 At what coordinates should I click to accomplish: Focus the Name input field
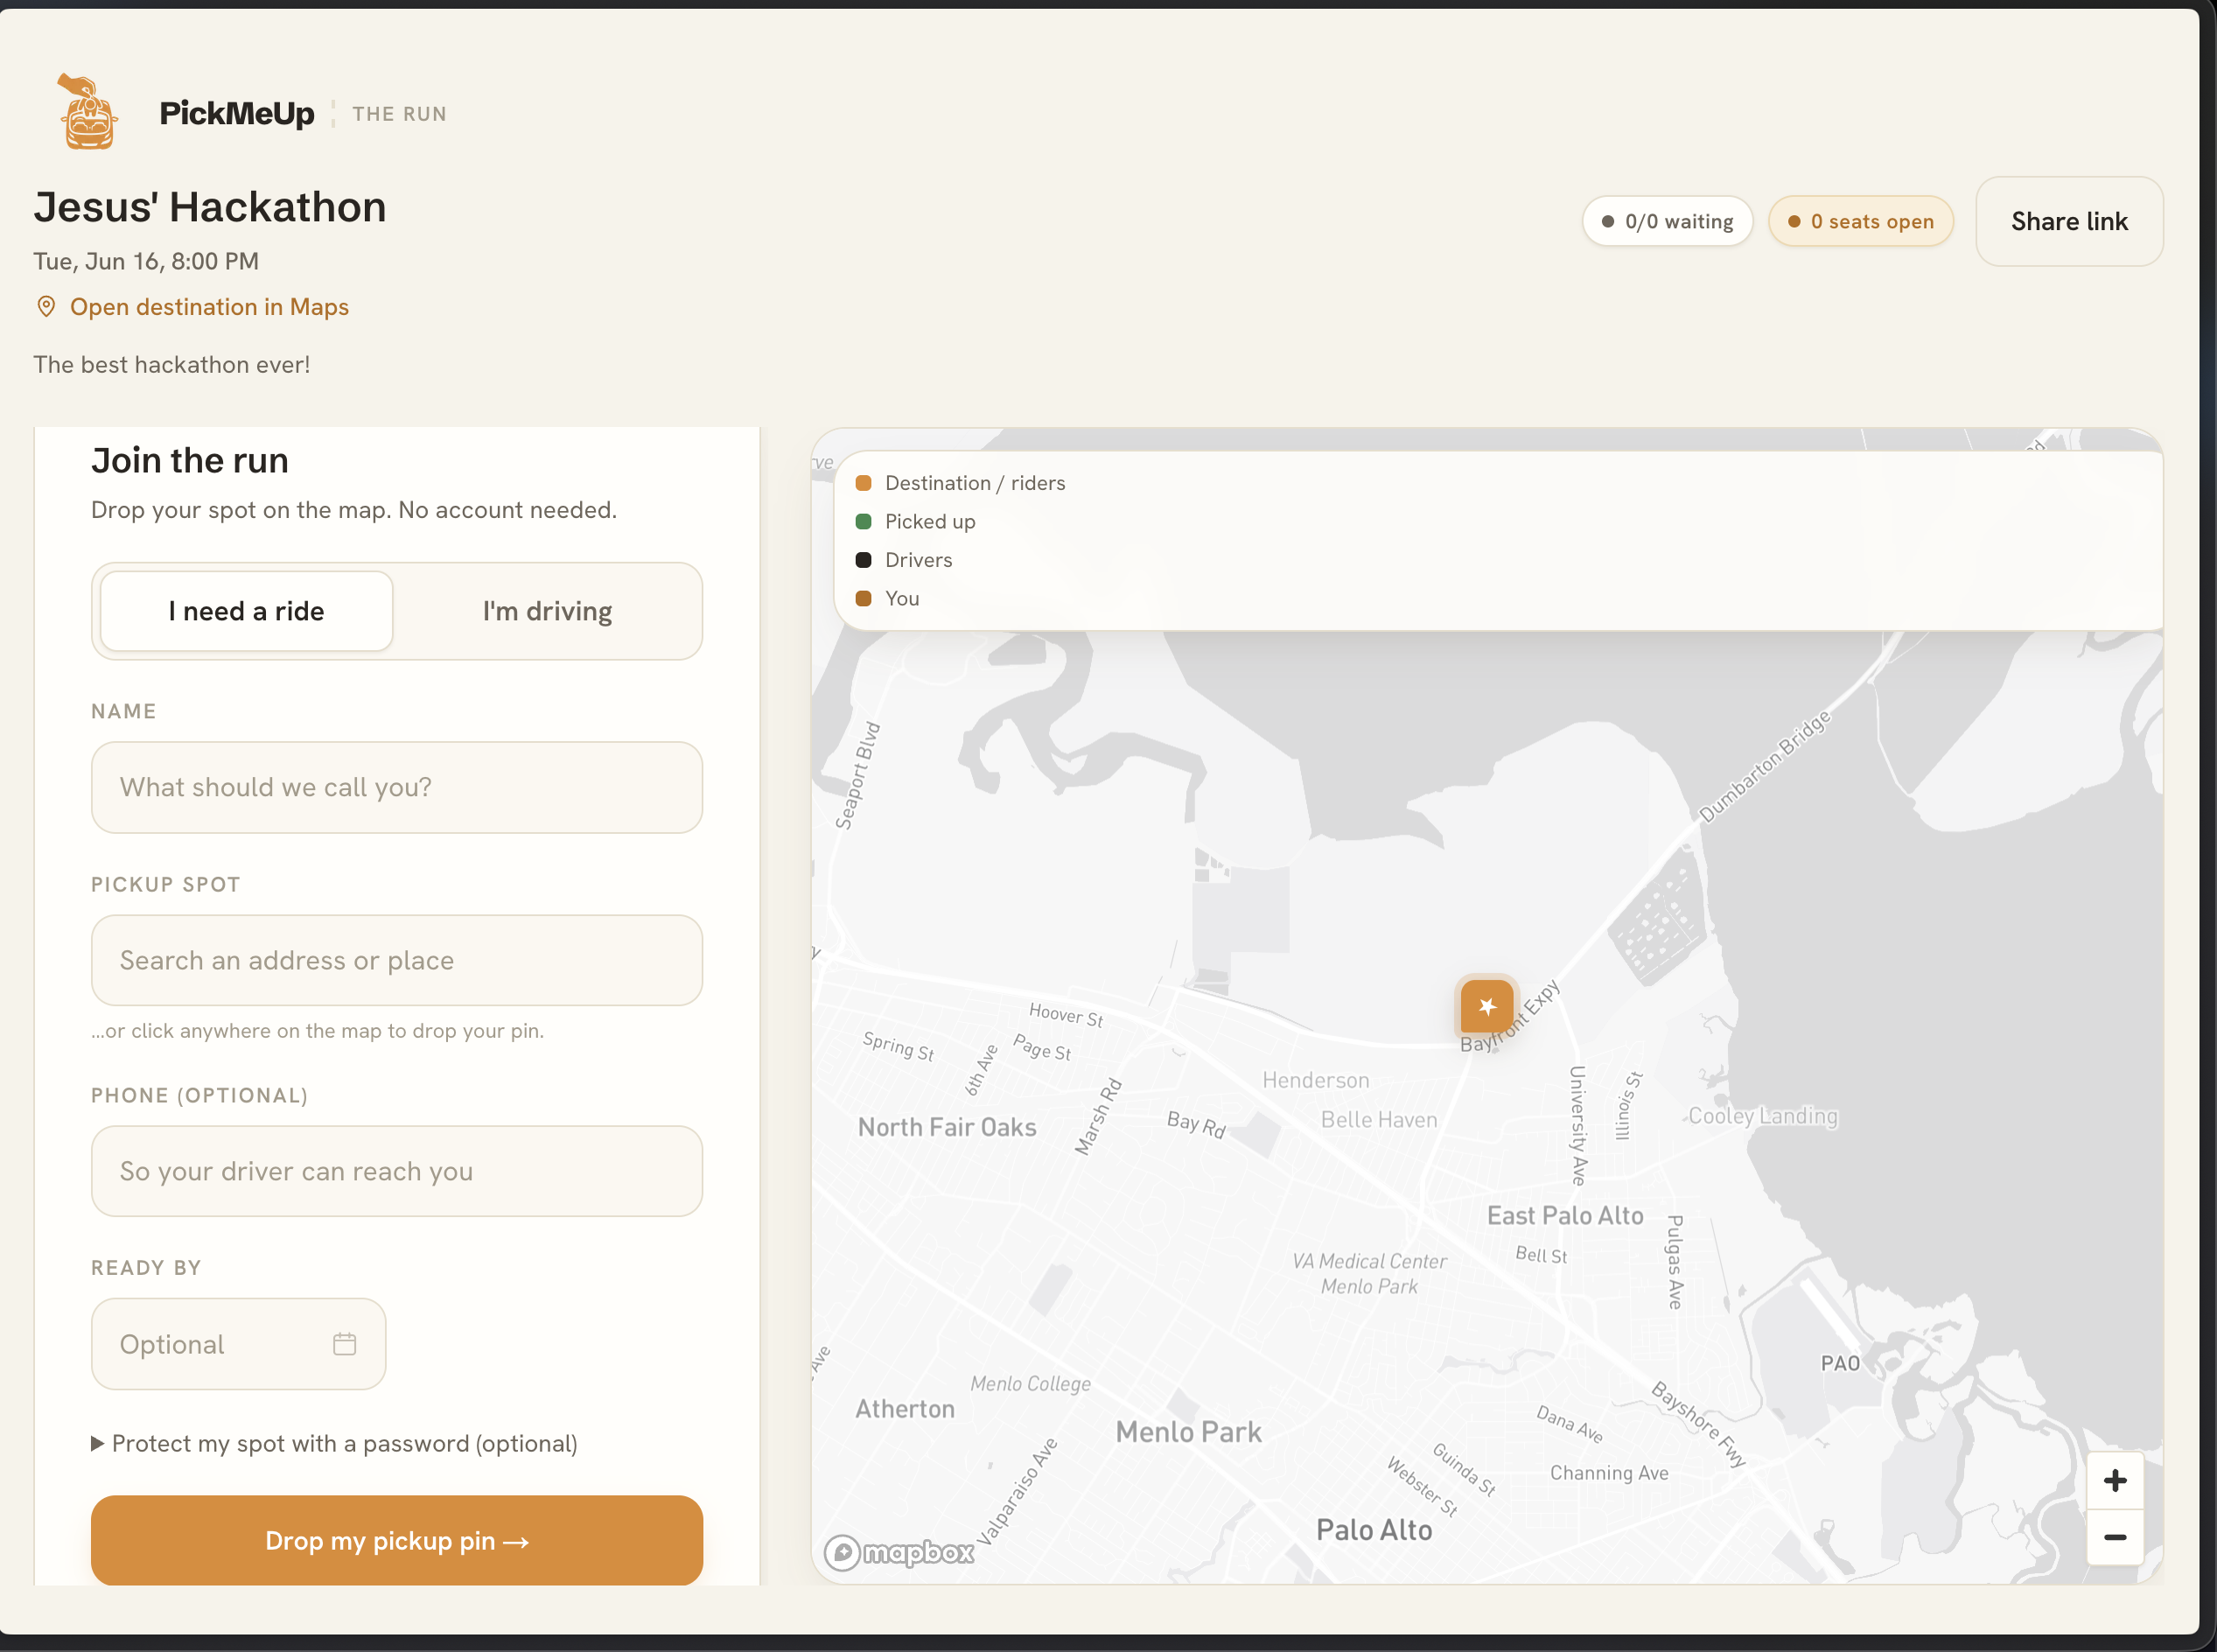point(397,787)
